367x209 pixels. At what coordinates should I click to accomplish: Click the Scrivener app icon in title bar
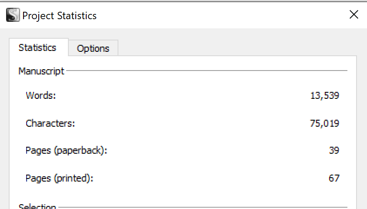coord(13,15)
